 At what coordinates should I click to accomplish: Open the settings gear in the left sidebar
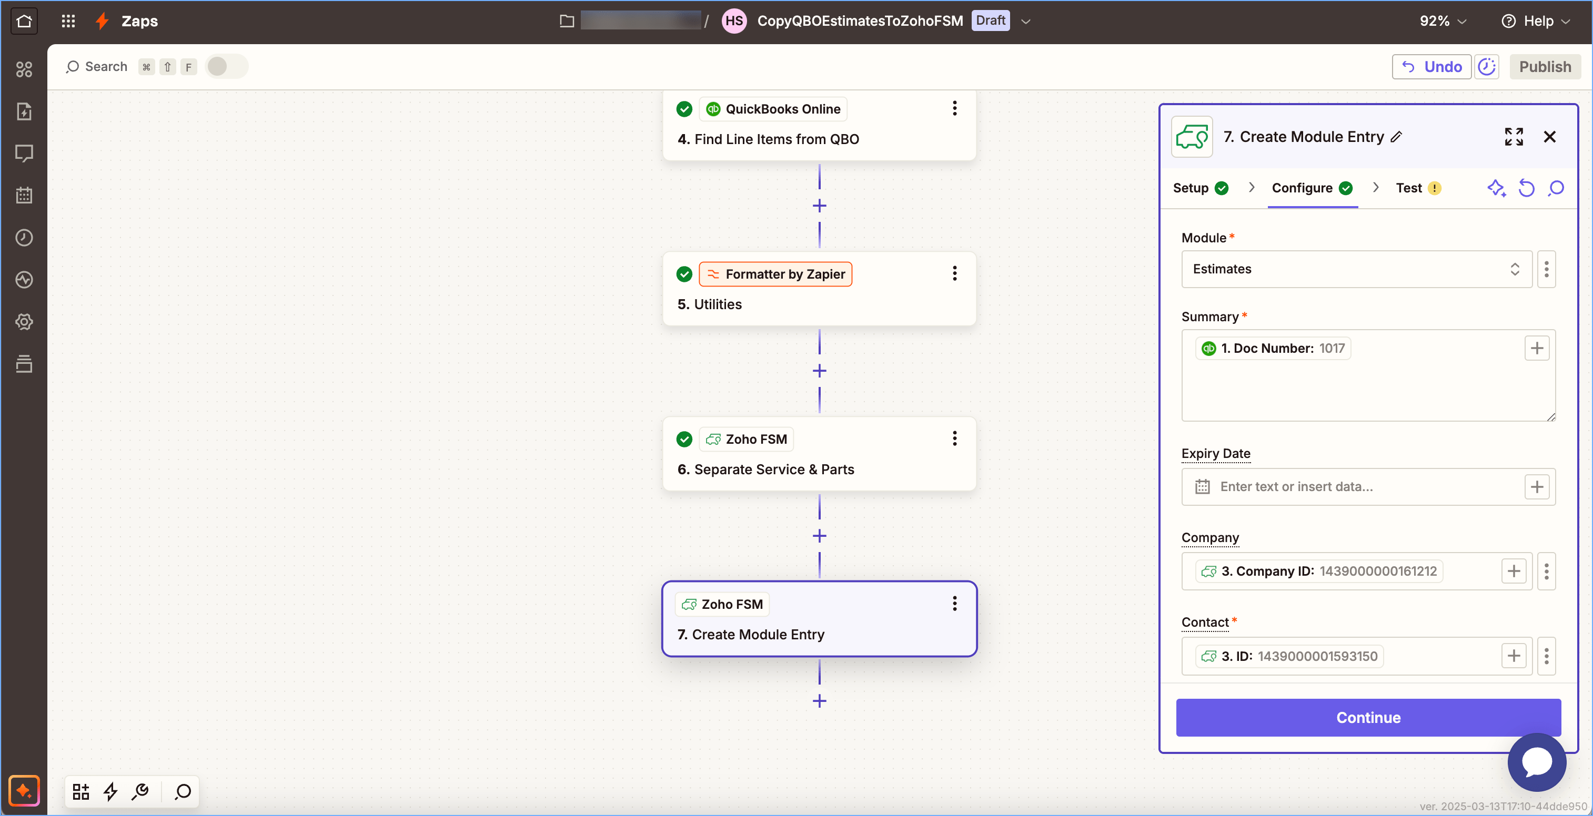[x=24, y=321]
